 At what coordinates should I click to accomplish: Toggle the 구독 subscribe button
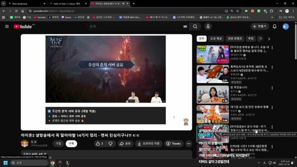click(x=71, y=143)
